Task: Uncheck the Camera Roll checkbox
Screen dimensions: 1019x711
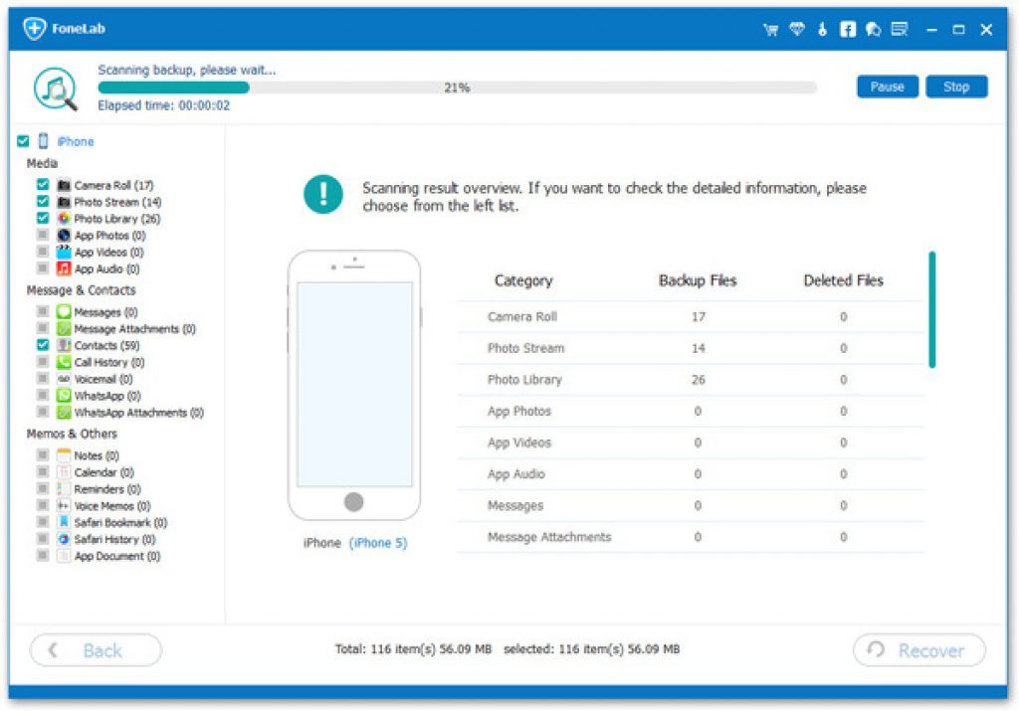Action: 43,184
